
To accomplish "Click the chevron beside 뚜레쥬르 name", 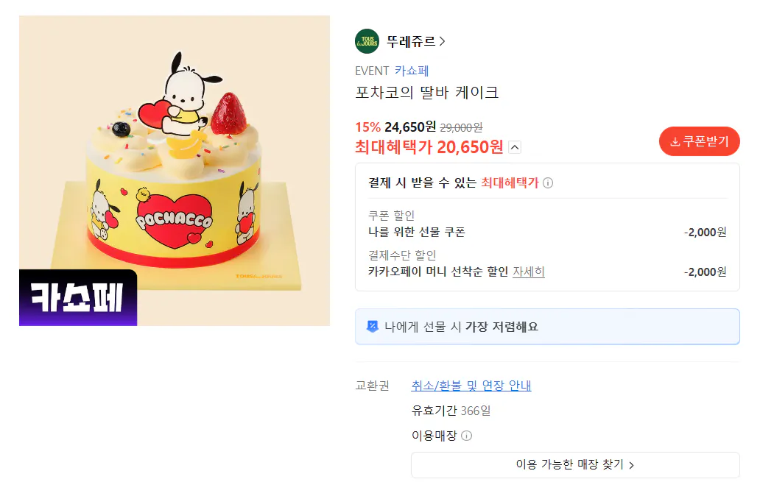I will click(x=443, y=41).
